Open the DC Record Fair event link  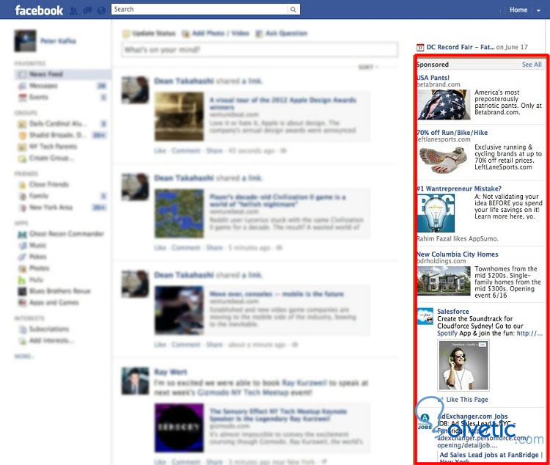(461, 47)
